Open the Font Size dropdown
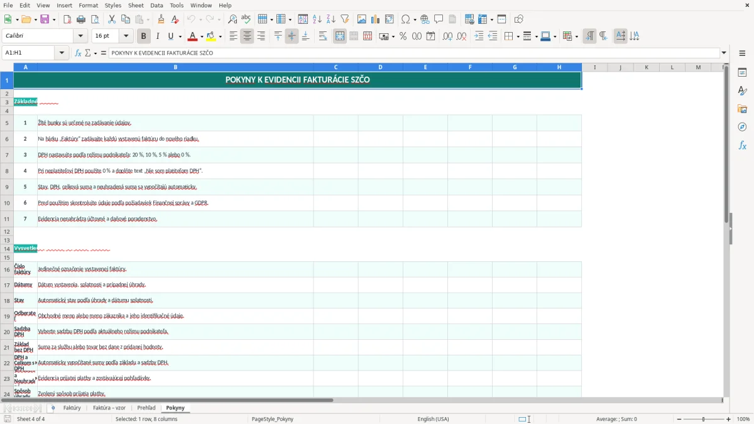Viewport: 754px width, 424px height. [126, 36]
